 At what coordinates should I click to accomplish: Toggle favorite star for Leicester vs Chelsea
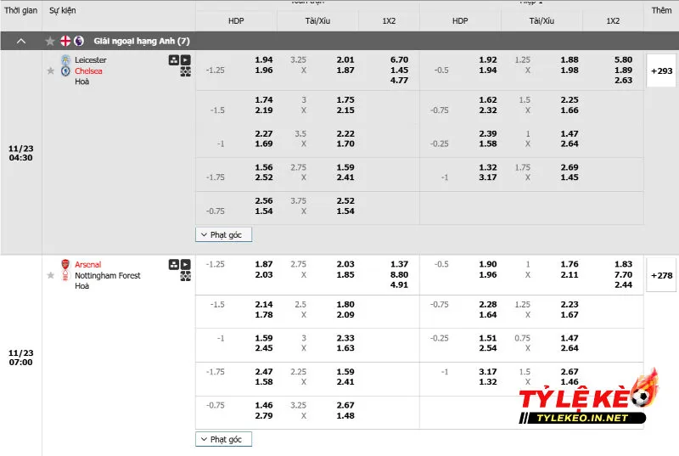(50, 70)
